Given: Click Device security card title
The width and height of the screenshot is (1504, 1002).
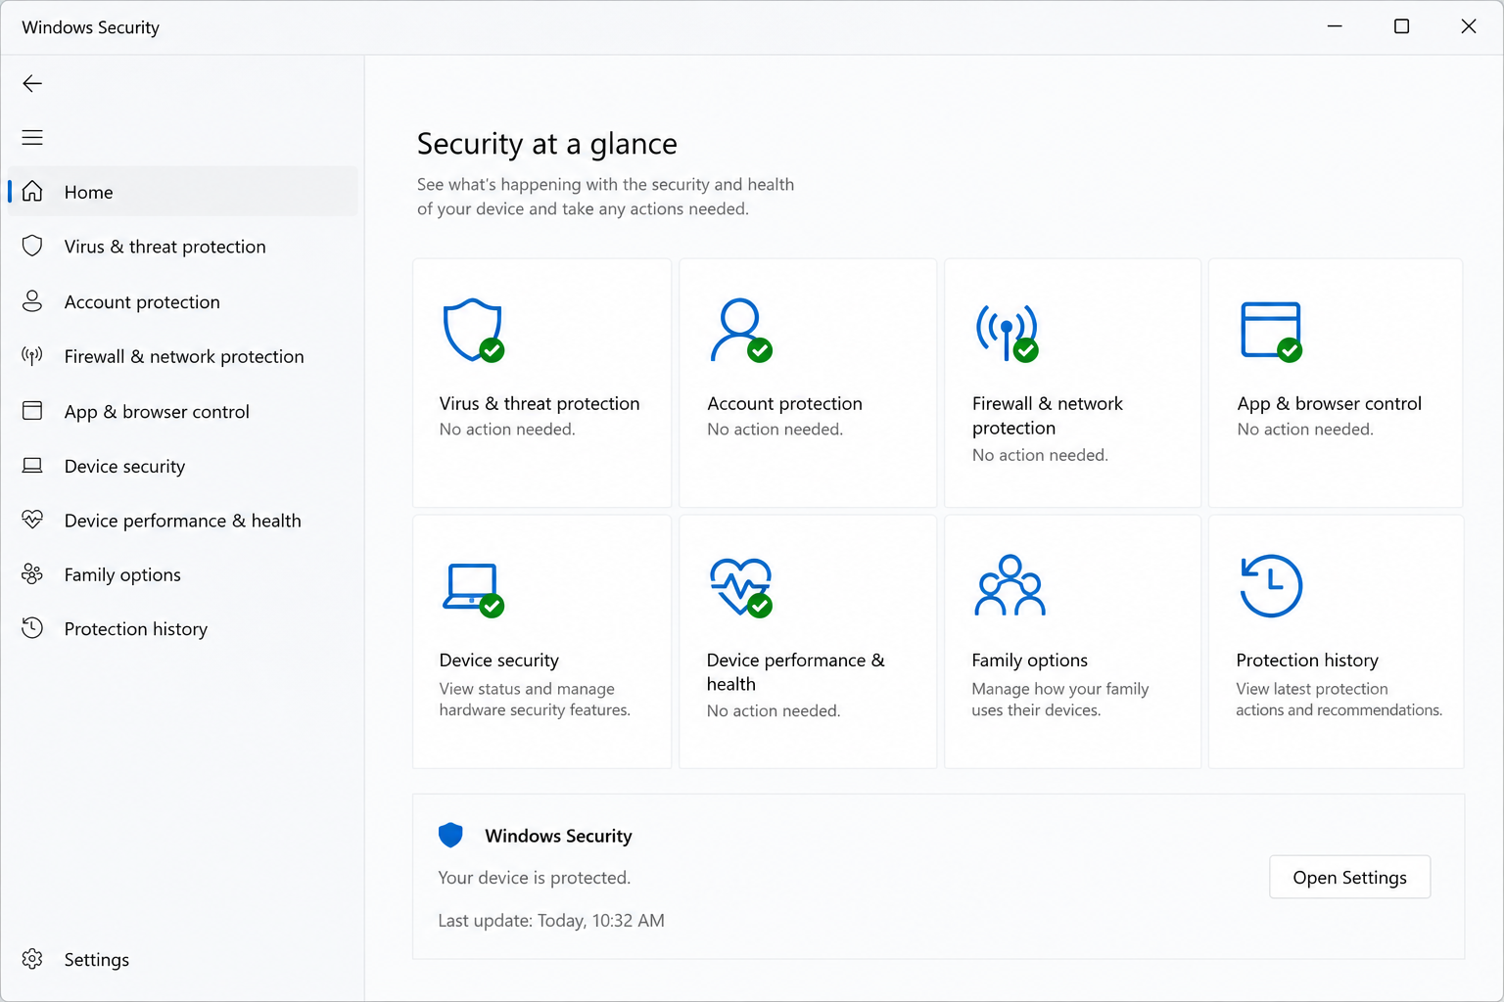Looking at the screenshot, I should [x=499, y=660].
